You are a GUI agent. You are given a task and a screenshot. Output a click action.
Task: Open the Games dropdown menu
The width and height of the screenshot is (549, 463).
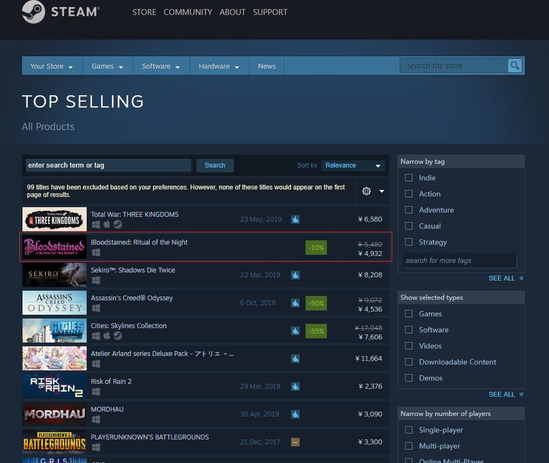108,66
